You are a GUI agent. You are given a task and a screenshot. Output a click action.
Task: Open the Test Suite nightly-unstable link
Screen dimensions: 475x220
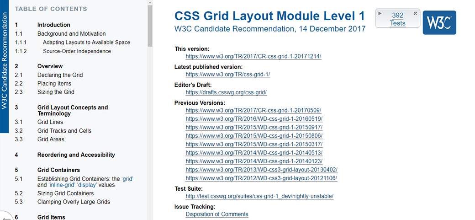[259, 196]
